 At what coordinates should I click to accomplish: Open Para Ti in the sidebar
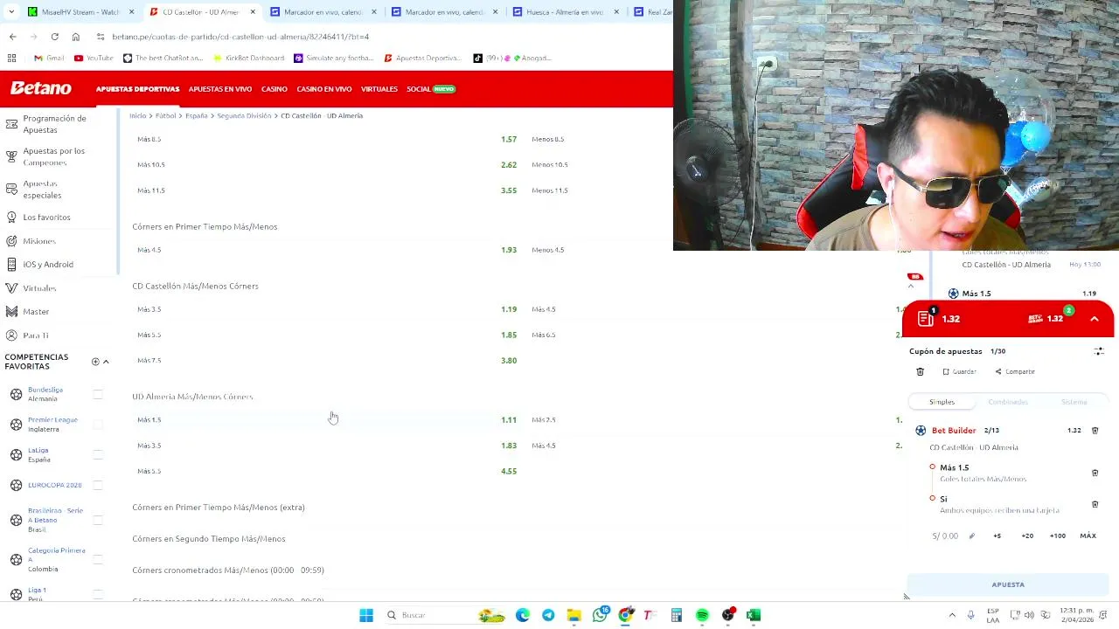point(36,335)
